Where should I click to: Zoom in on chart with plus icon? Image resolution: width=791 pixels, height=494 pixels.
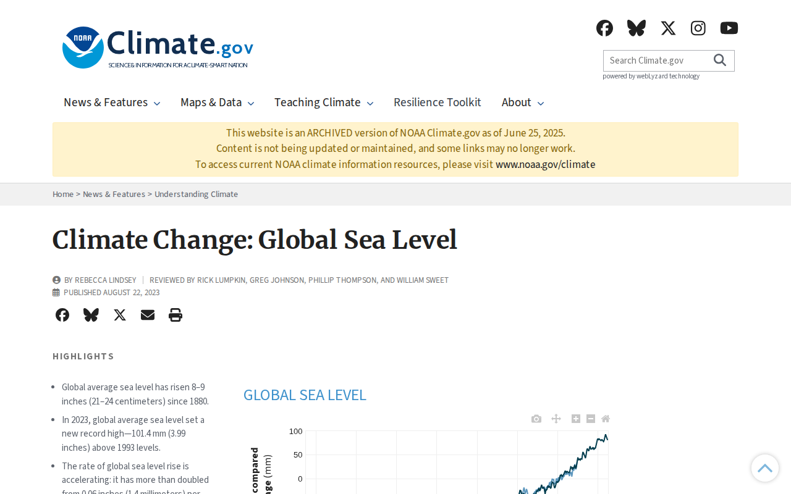[576, 419]
